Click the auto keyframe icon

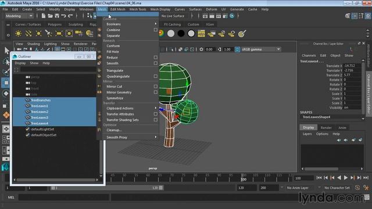click(x=357, y=188)
